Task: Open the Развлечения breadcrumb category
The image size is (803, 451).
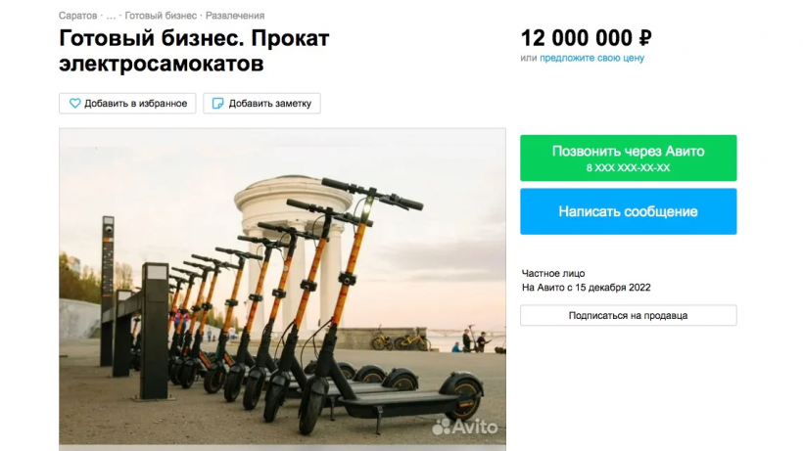Action: pos(235,16)
